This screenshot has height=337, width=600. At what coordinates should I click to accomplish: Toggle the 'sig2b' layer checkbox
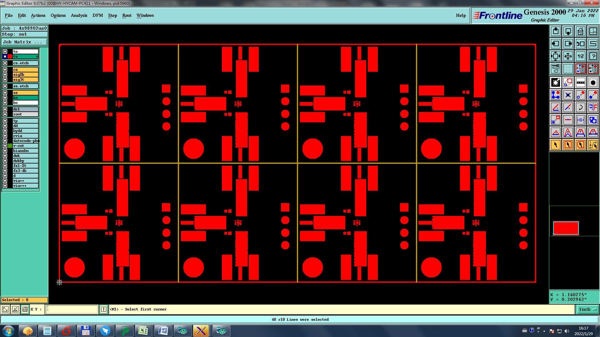click(5, 75)
